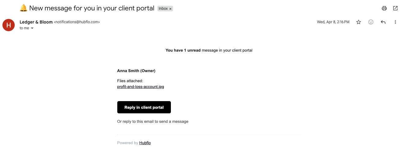
Task: Click the sender name Ledger & Bloom
Action: (x=36, y=22)
